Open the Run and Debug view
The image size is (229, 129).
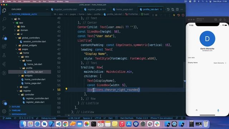(4, 37)
